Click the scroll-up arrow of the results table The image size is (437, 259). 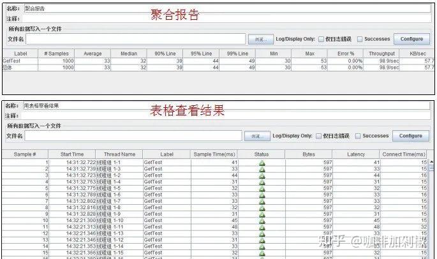click(x=431, y=161)
